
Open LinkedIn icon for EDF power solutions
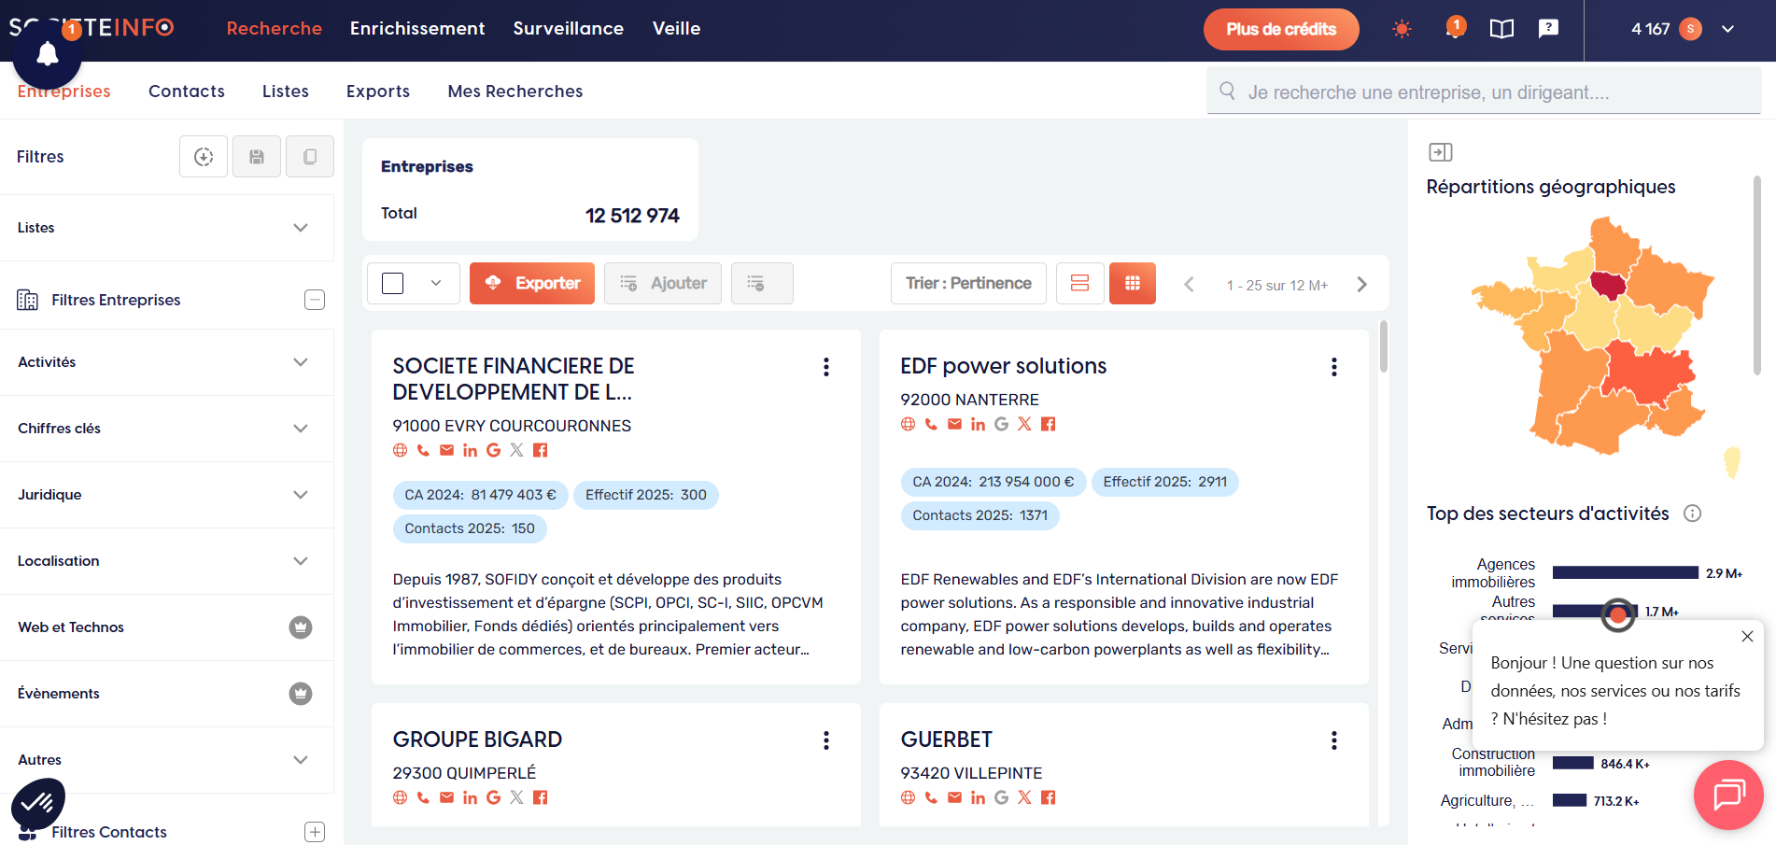tap(978, 424)
